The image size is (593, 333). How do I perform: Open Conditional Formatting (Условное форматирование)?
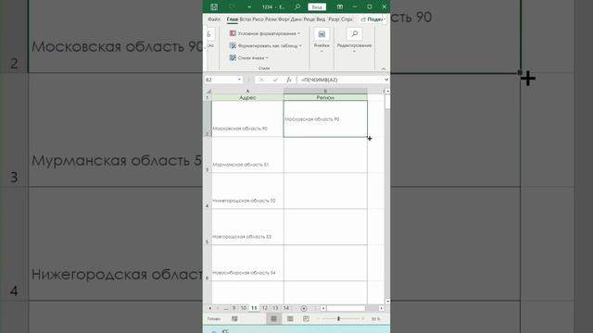(265, 33)
